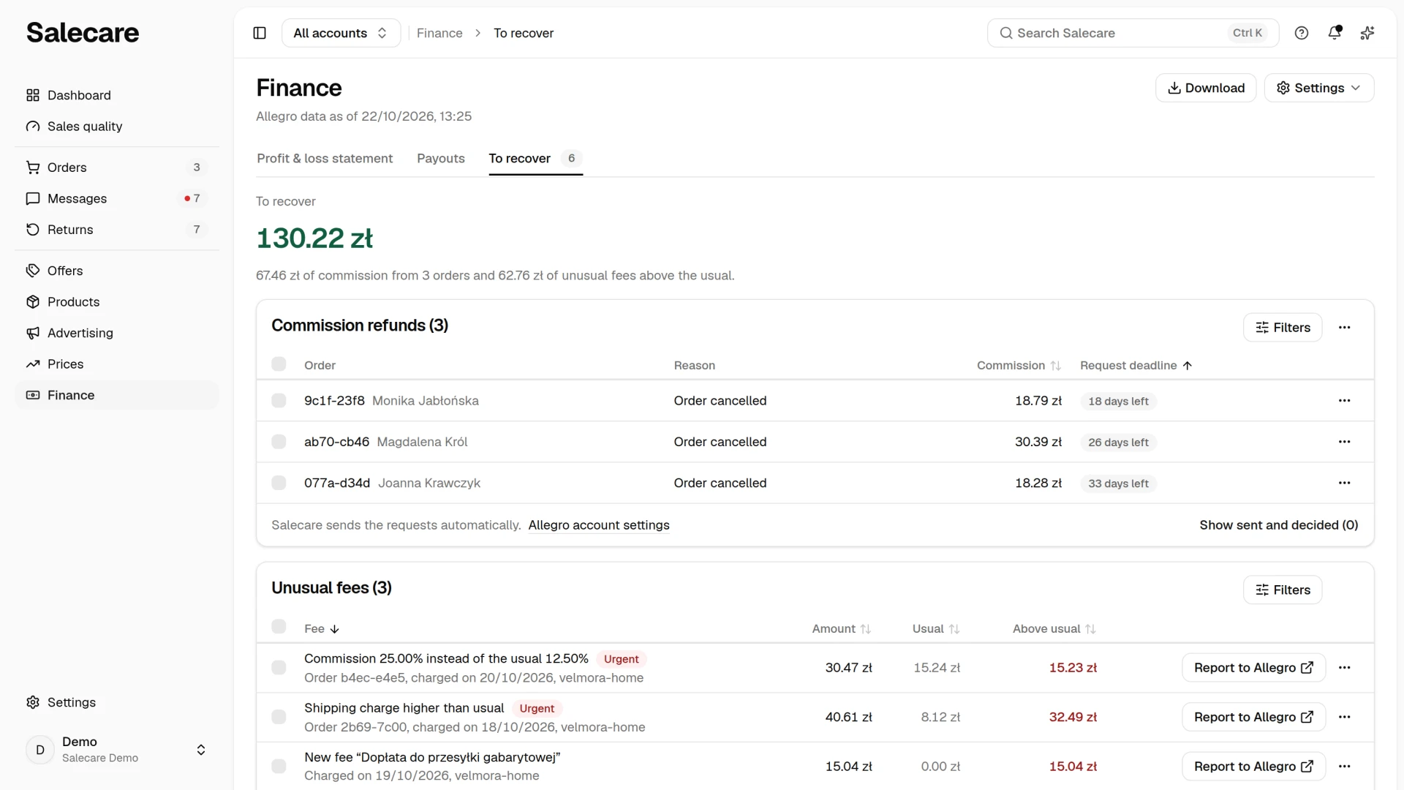Toggle the sidebar panel icon
The height and width of the screenshot is (790, 1404).
pyautogui.click(x=260, y=33)
